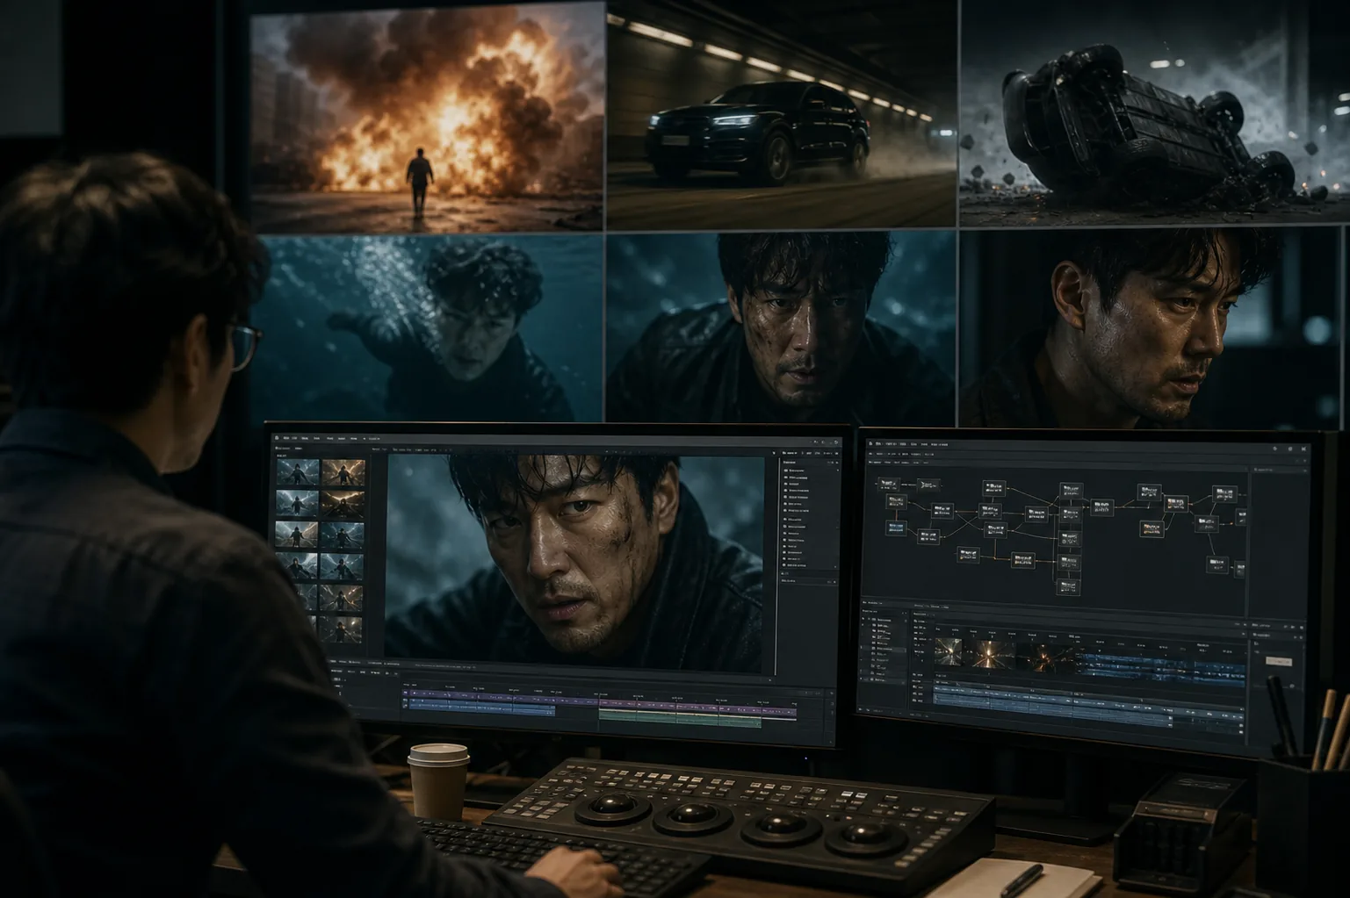Select the first tunnel-lights clip thumbnail in right timeline

click(949, 651)
